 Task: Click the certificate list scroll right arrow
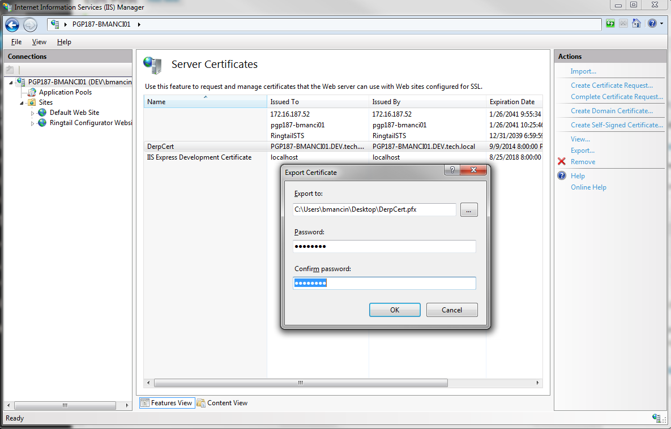537,383
